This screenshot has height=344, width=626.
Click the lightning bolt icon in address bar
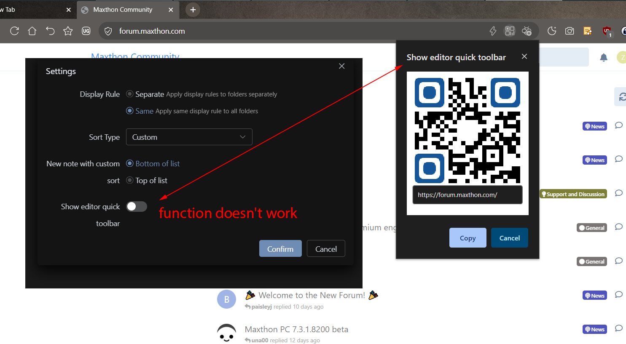coord(493,31)
